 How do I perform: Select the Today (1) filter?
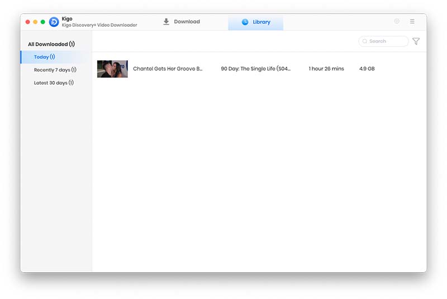coord(56,57)
